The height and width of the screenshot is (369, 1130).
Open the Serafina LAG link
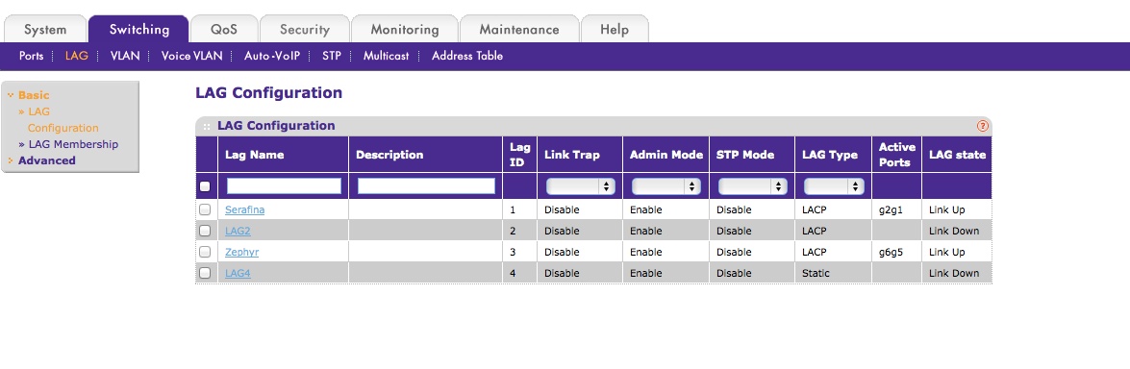point(244,209)
